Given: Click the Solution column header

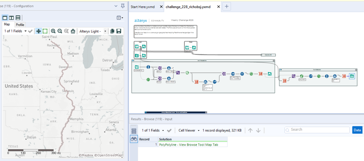Looking at the screenshot, I should [x=193, y=139].
